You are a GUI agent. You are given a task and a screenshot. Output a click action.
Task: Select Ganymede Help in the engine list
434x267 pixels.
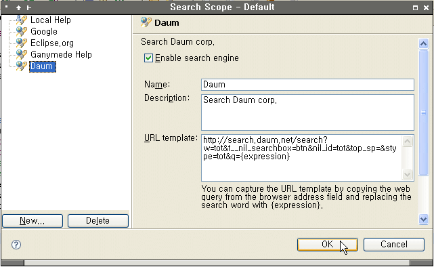coord(61,55)
